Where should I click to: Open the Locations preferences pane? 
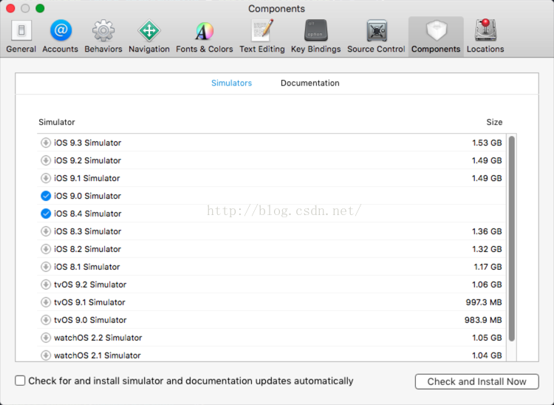click(485, 36)
